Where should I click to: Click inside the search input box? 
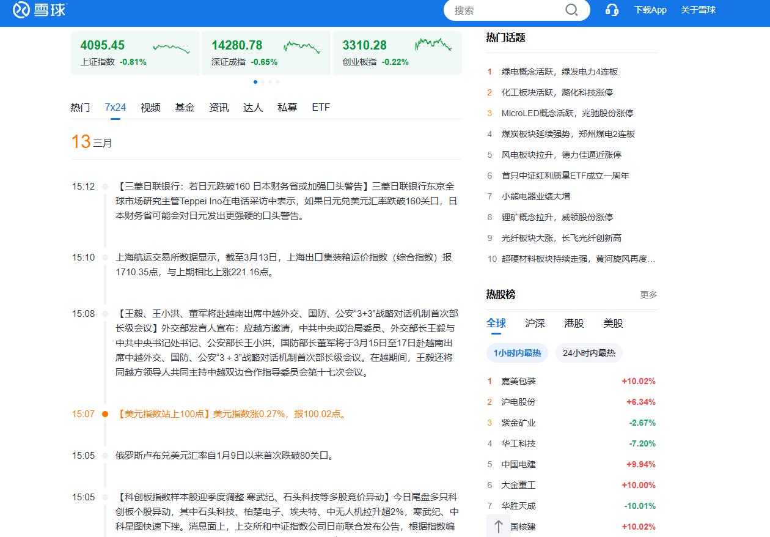pyautogui.click(x=513, y=10)
